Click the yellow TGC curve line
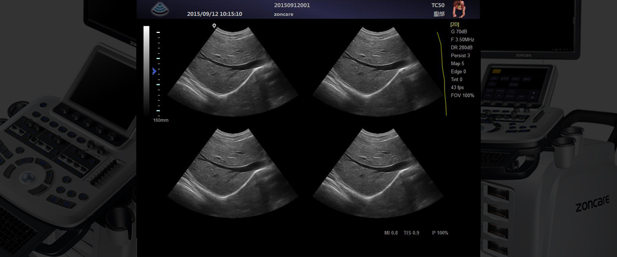 click(x=442, y=72)
